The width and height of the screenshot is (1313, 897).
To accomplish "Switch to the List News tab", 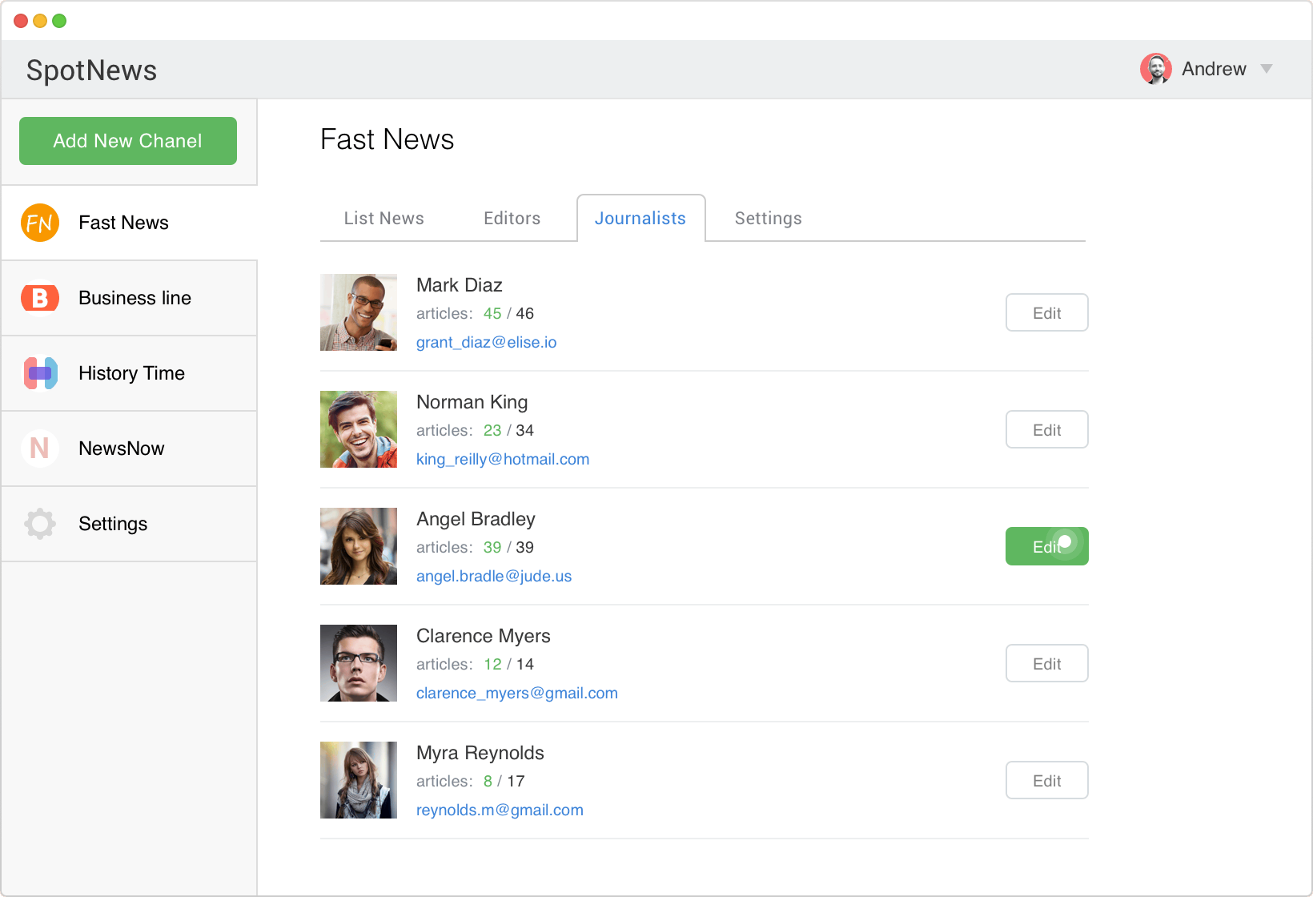I will click(384, 219).
